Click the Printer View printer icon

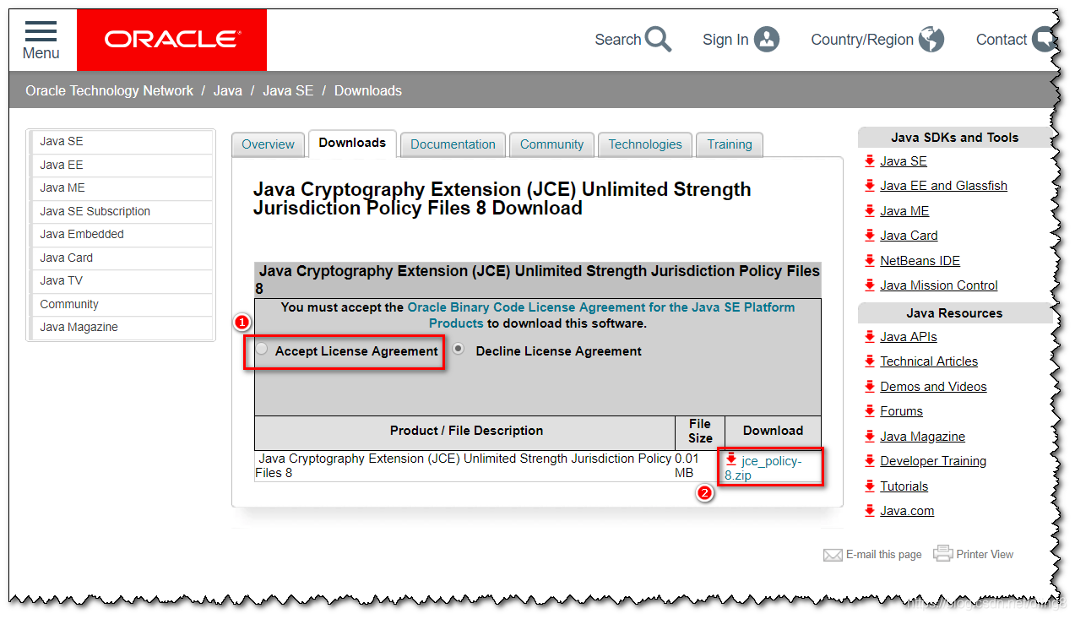coord(942,553)
